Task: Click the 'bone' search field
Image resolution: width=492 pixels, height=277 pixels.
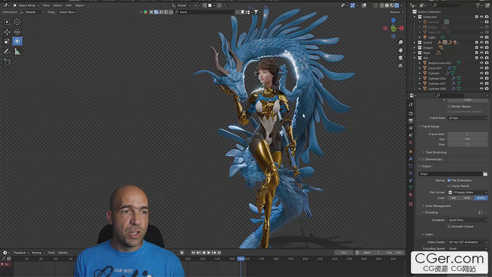Action: [x=205, y=12]
